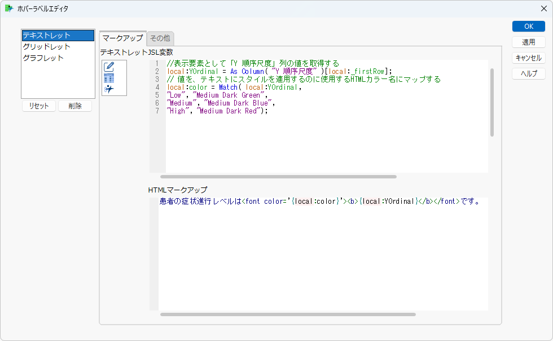Open ヘルプ from the dialog buttons
The width and height of the screenshot is (553, 341).
529,73
